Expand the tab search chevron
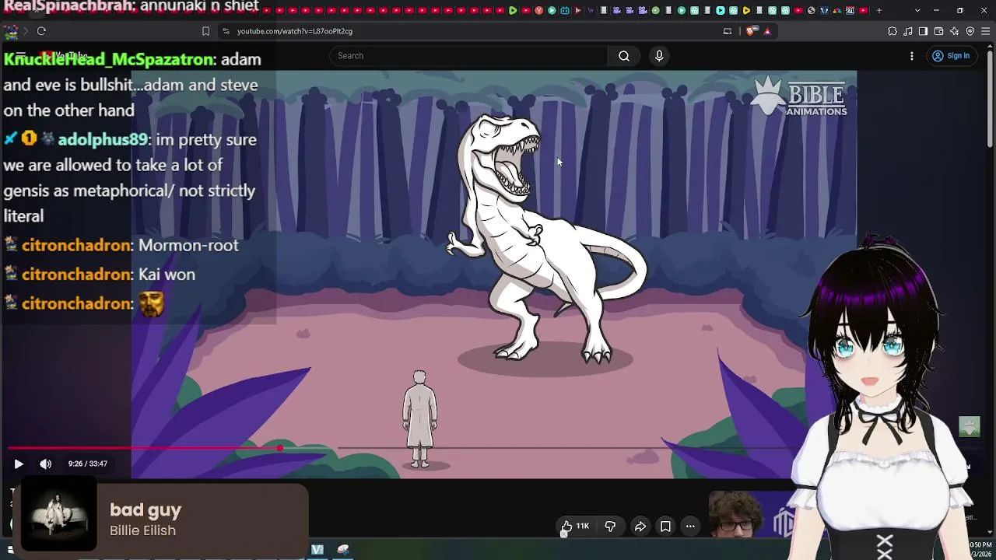This screenshot has width=996, height=560. tap(917, 11)
